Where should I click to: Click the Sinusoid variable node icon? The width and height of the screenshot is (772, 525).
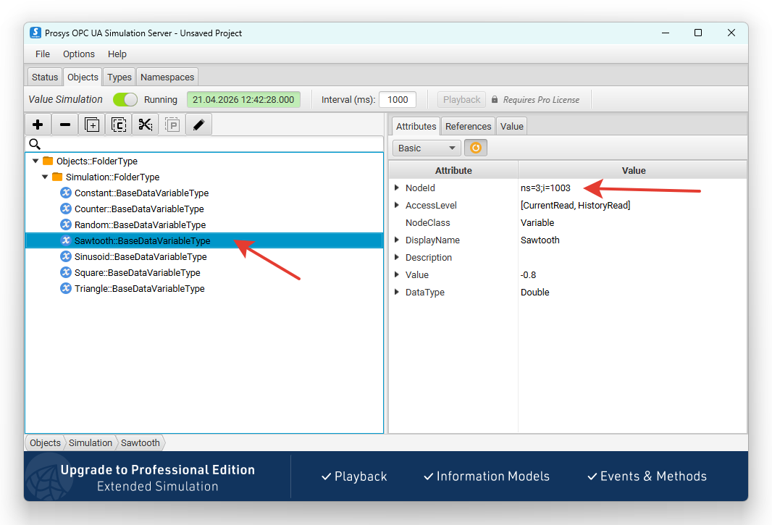click(x=66, y=256)
